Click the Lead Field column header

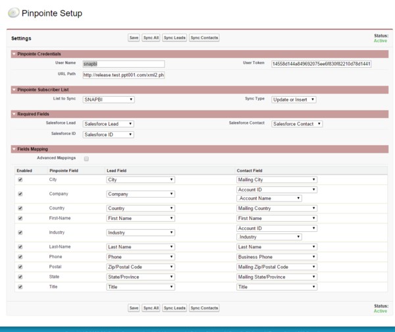click(117, 171)
